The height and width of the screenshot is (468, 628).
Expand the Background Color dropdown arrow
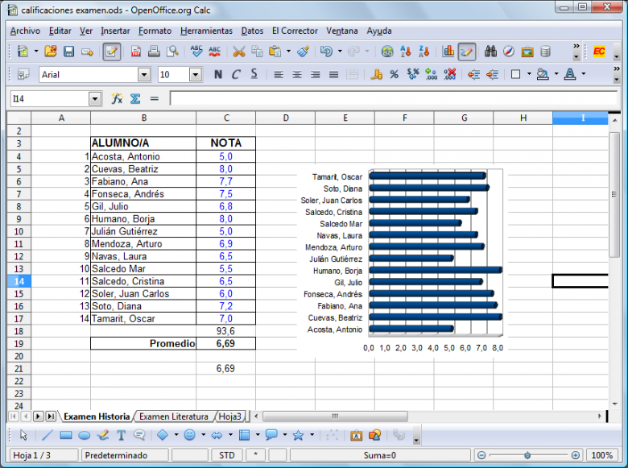click(556, 74)
